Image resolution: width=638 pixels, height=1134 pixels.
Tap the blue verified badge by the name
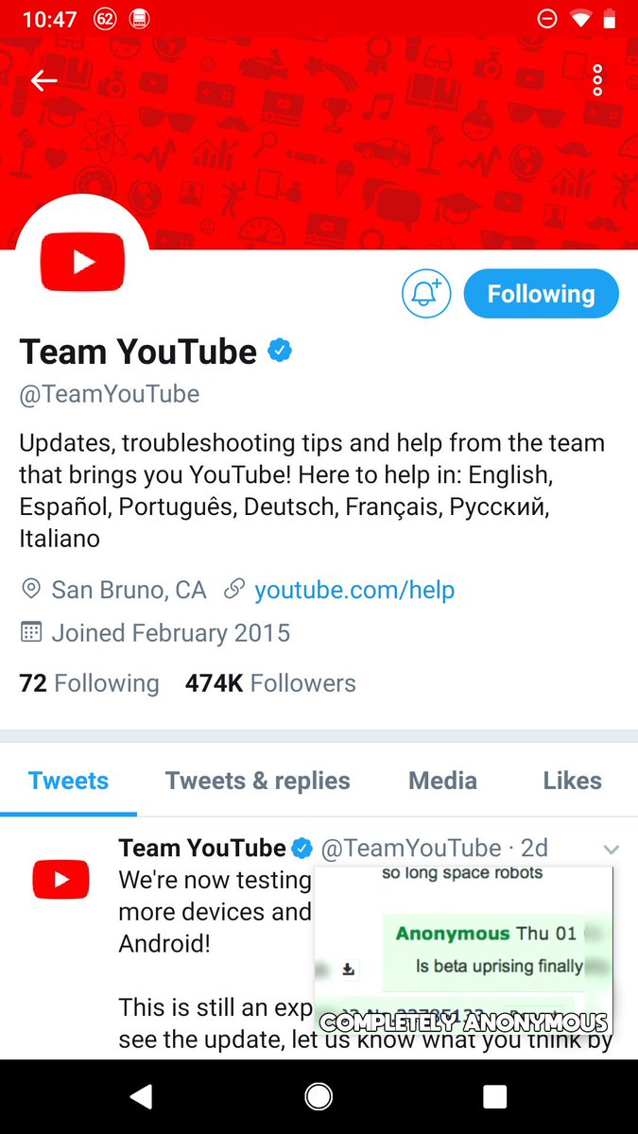(x=280, y=352)
